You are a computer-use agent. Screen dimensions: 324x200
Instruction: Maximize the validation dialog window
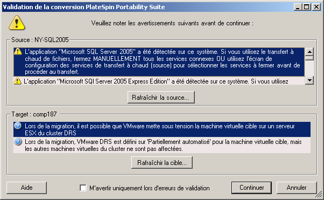(x=307, y=7)
